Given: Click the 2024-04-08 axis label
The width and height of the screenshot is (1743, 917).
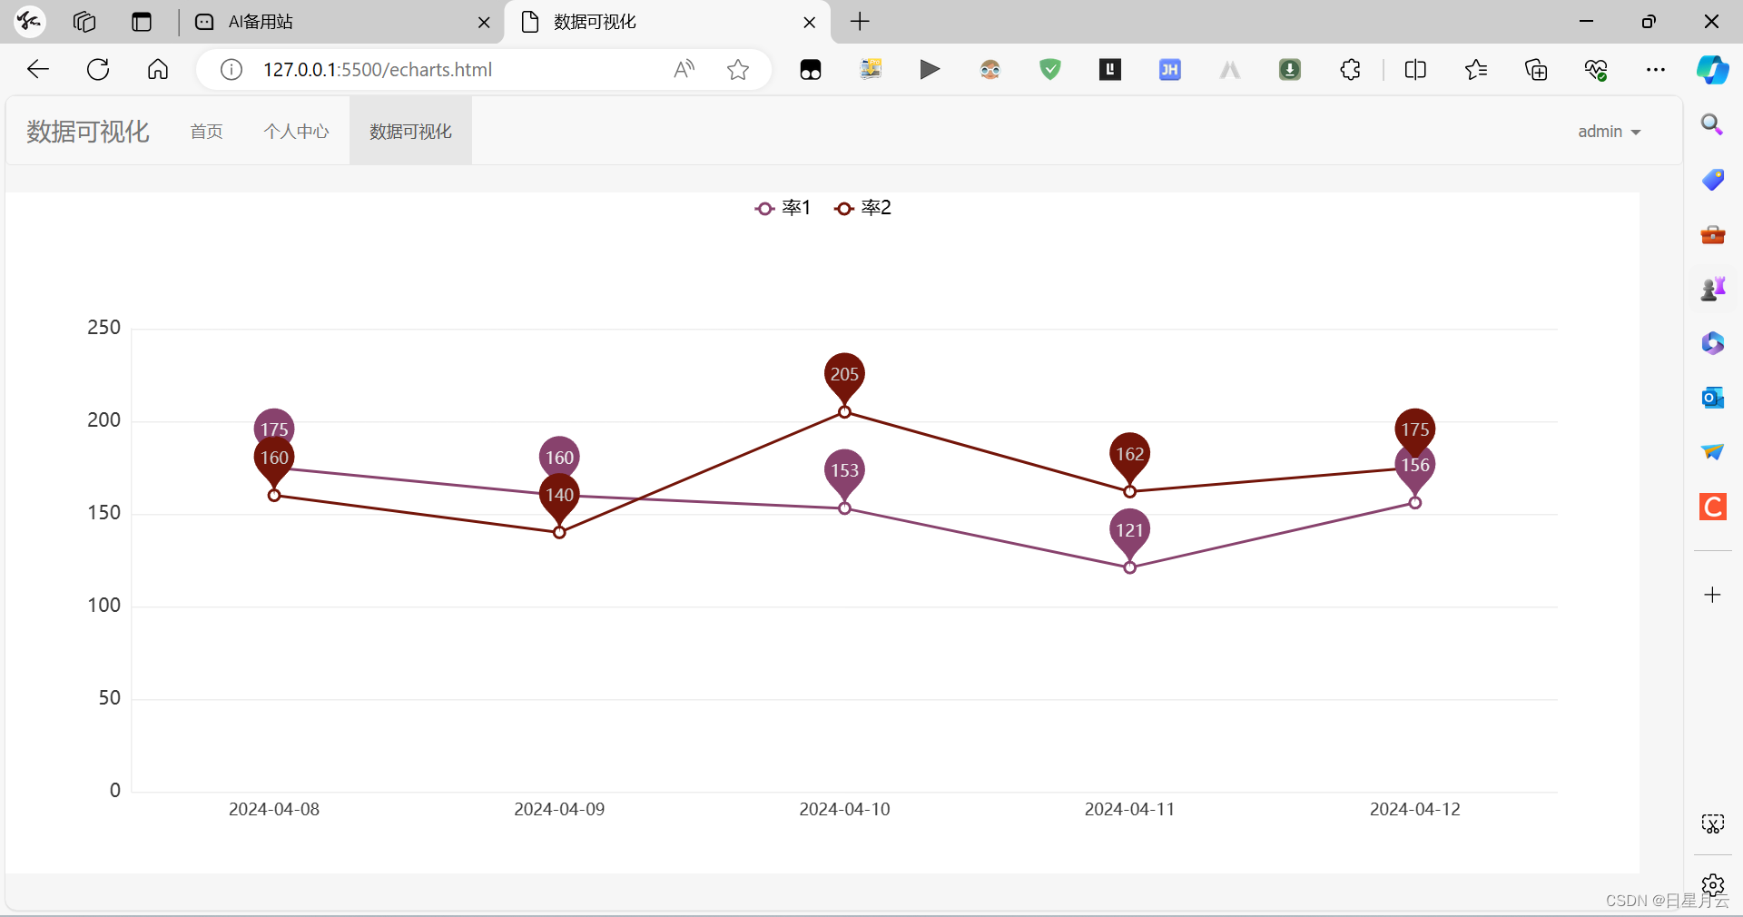Looking at the screenshot, I should (274, 809).
